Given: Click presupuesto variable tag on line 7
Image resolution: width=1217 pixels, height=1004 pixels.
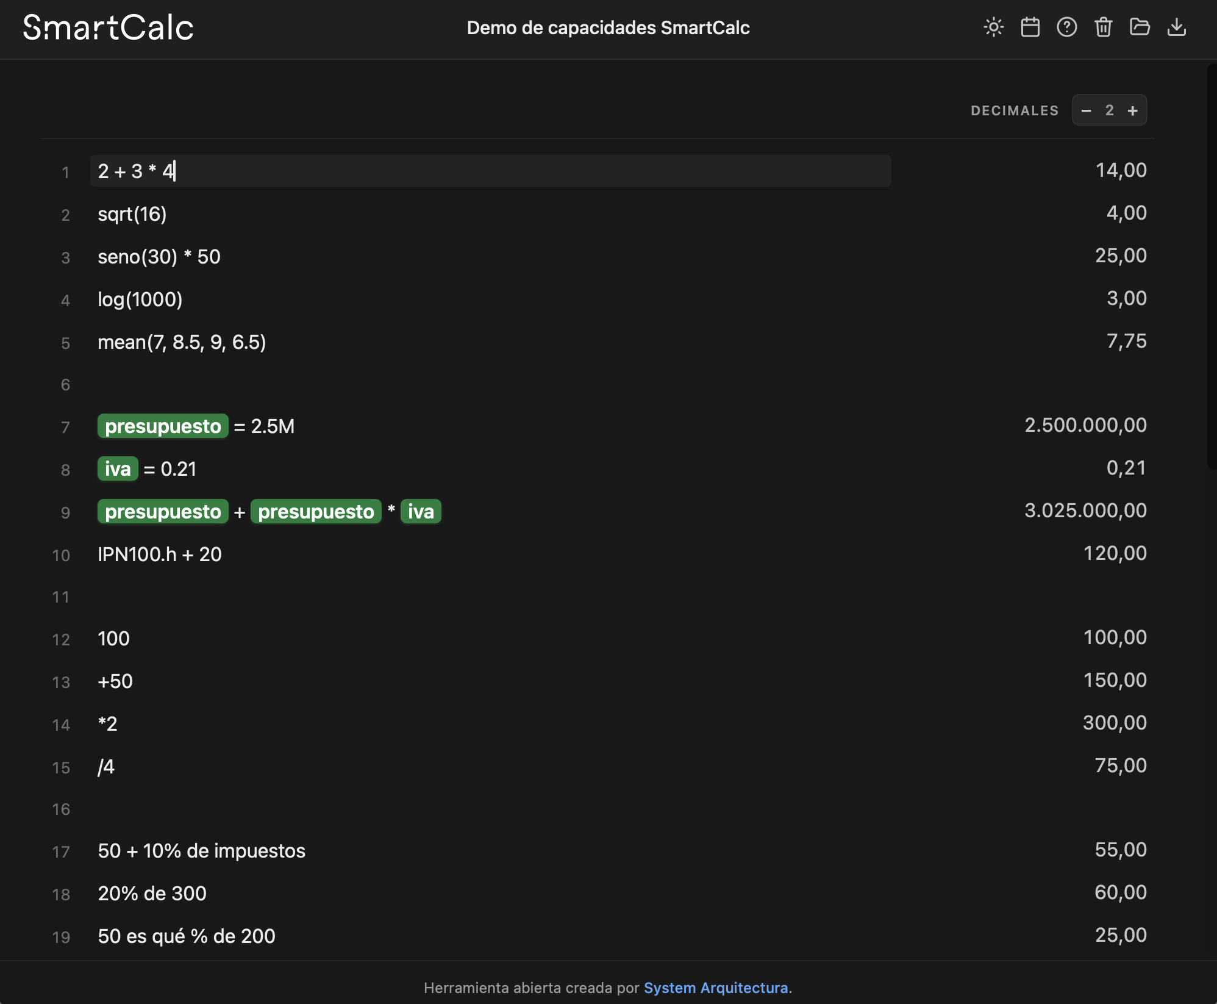Looking at the screenshot, I should (x=163, y=426).
